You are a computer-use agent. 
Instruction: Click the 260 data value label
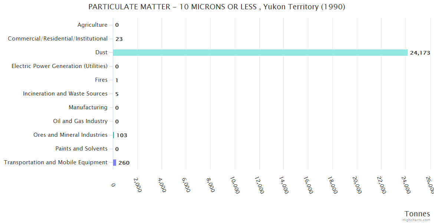pos(124,163)
